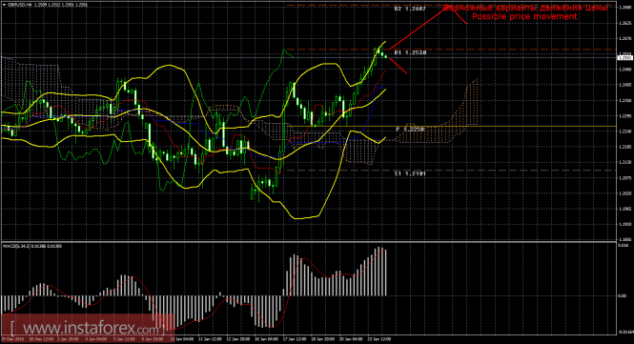Select the 'Possible price movement' red text
The width and height of the screenshot is (634, 344).
524,16
